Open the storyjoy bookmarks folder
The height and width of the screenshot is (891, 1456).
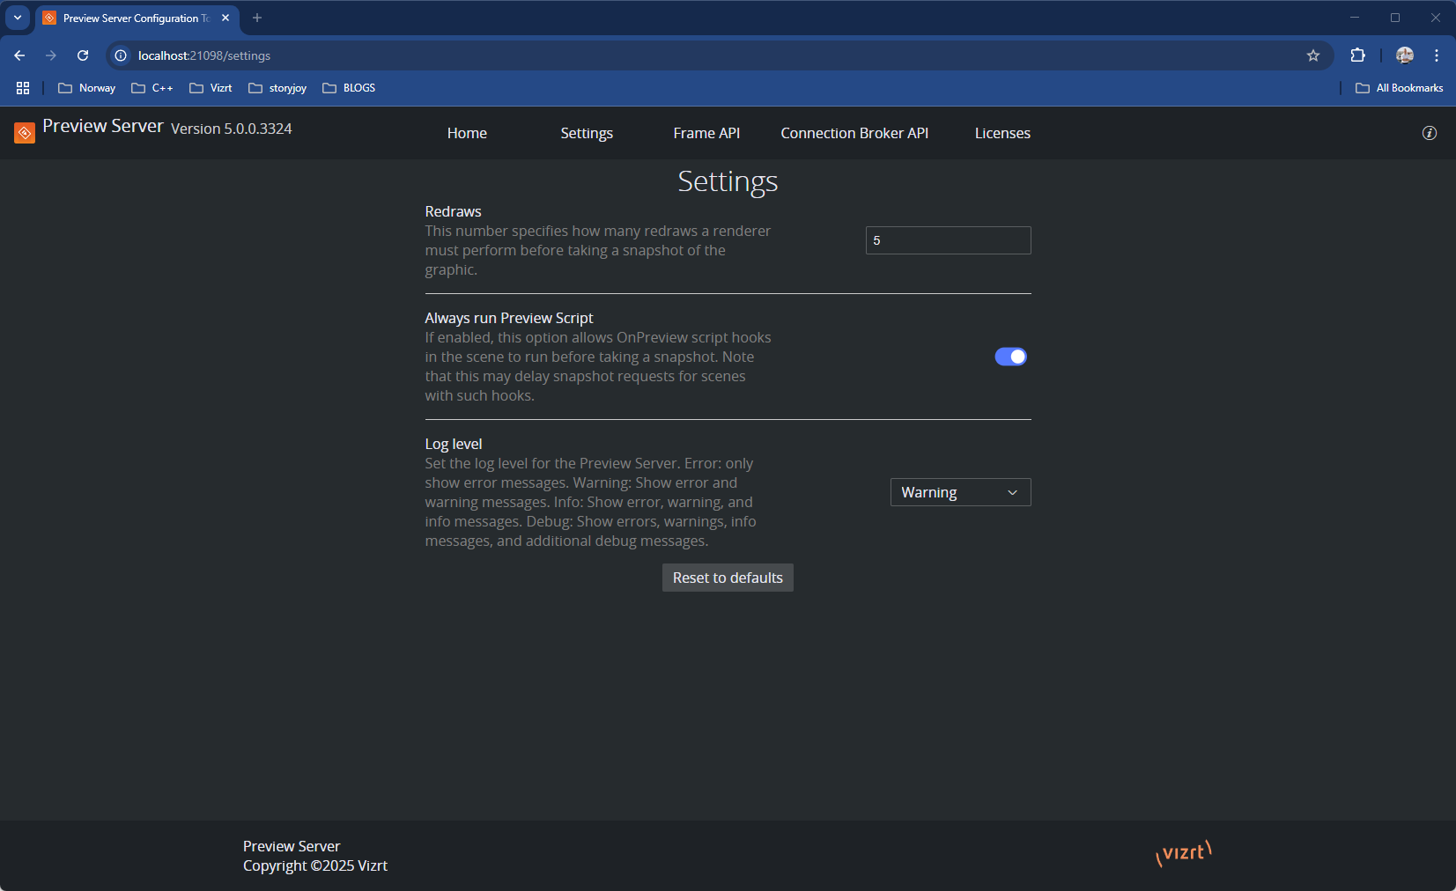click(x=277, y=88)
